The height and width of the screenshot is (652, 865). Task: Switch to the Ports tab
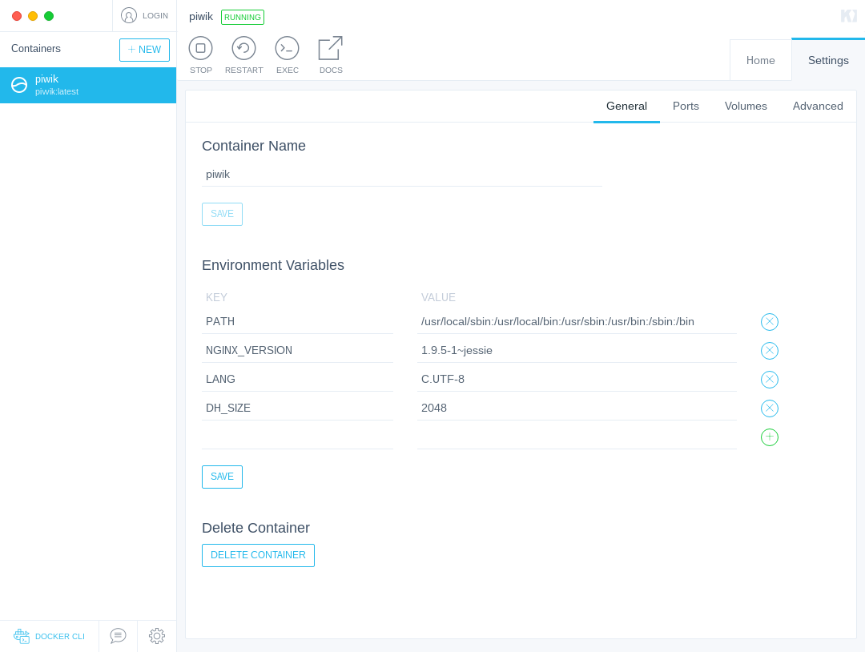coord(685,106)
